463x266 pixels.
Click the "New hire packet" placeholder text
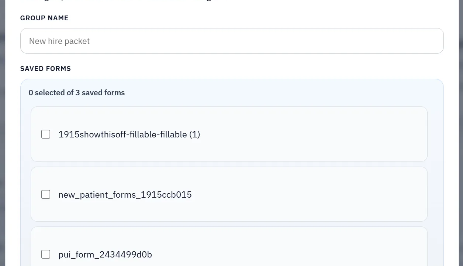[59, 41]
